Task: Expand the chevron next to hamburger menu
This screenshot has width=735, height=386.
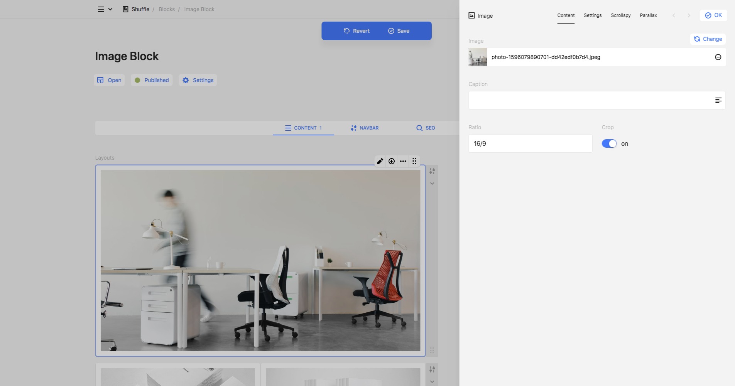Action: coord(110,9)
